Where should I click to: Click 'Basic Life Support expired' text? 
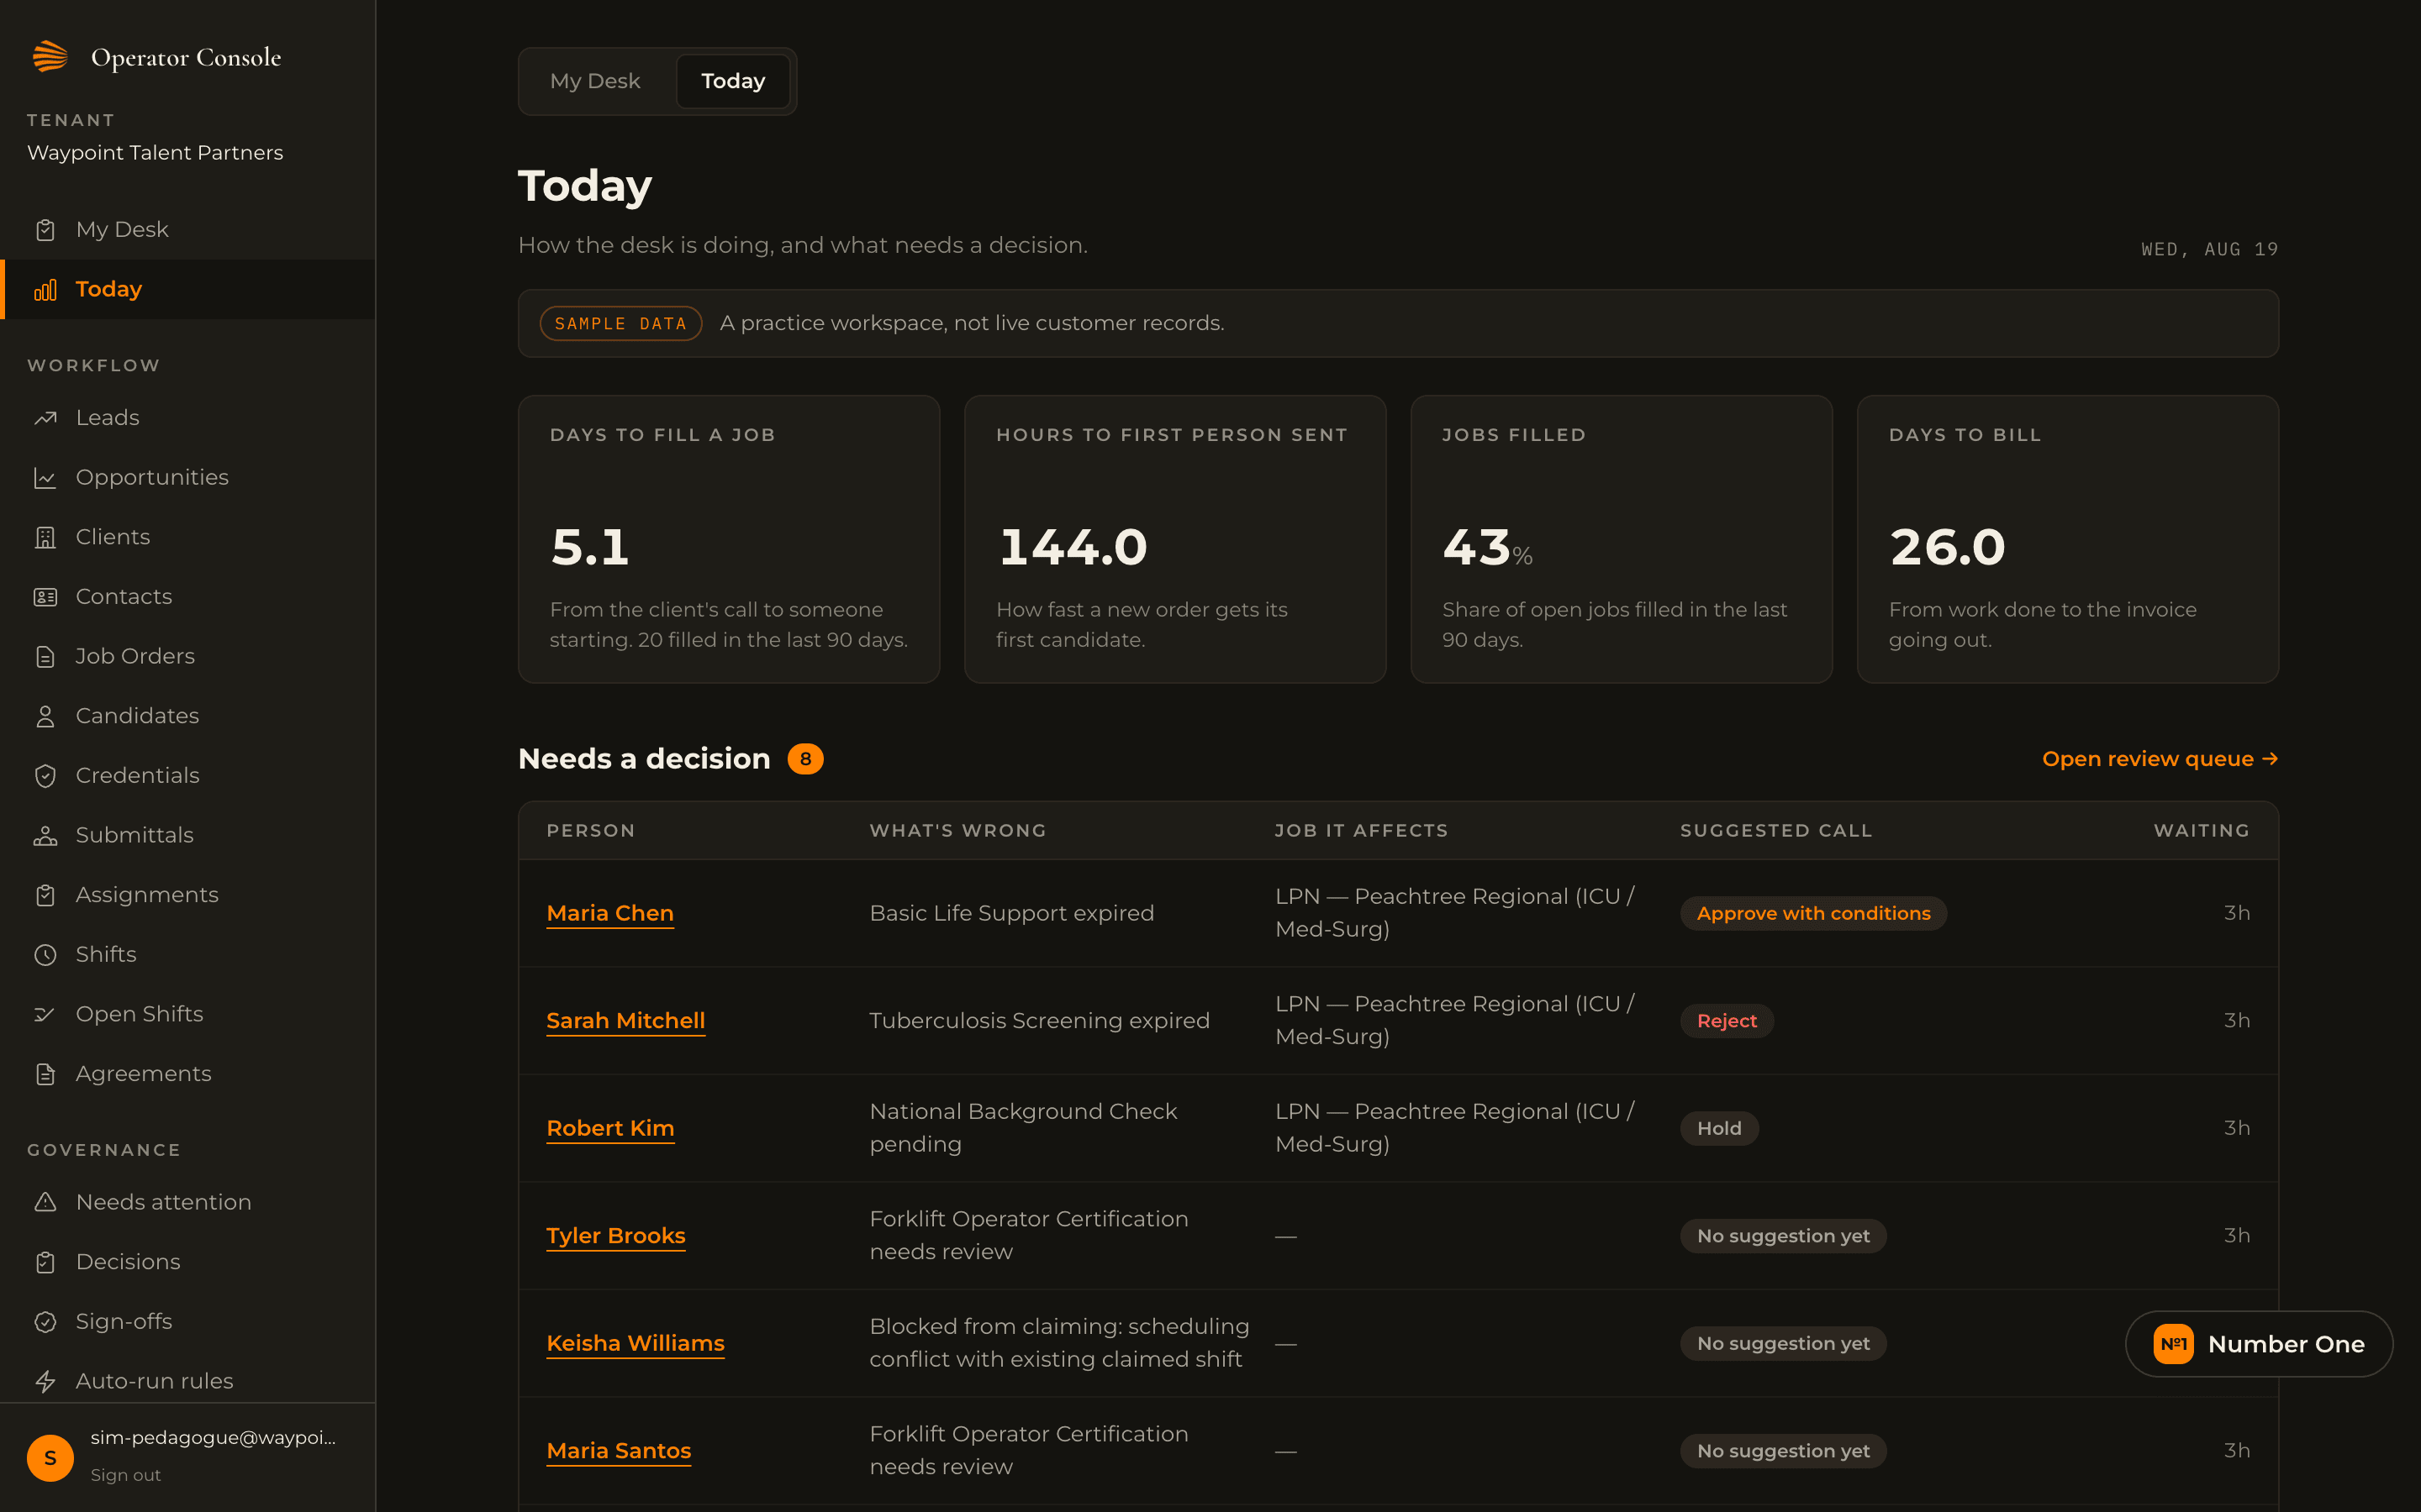coord(1011,913)
